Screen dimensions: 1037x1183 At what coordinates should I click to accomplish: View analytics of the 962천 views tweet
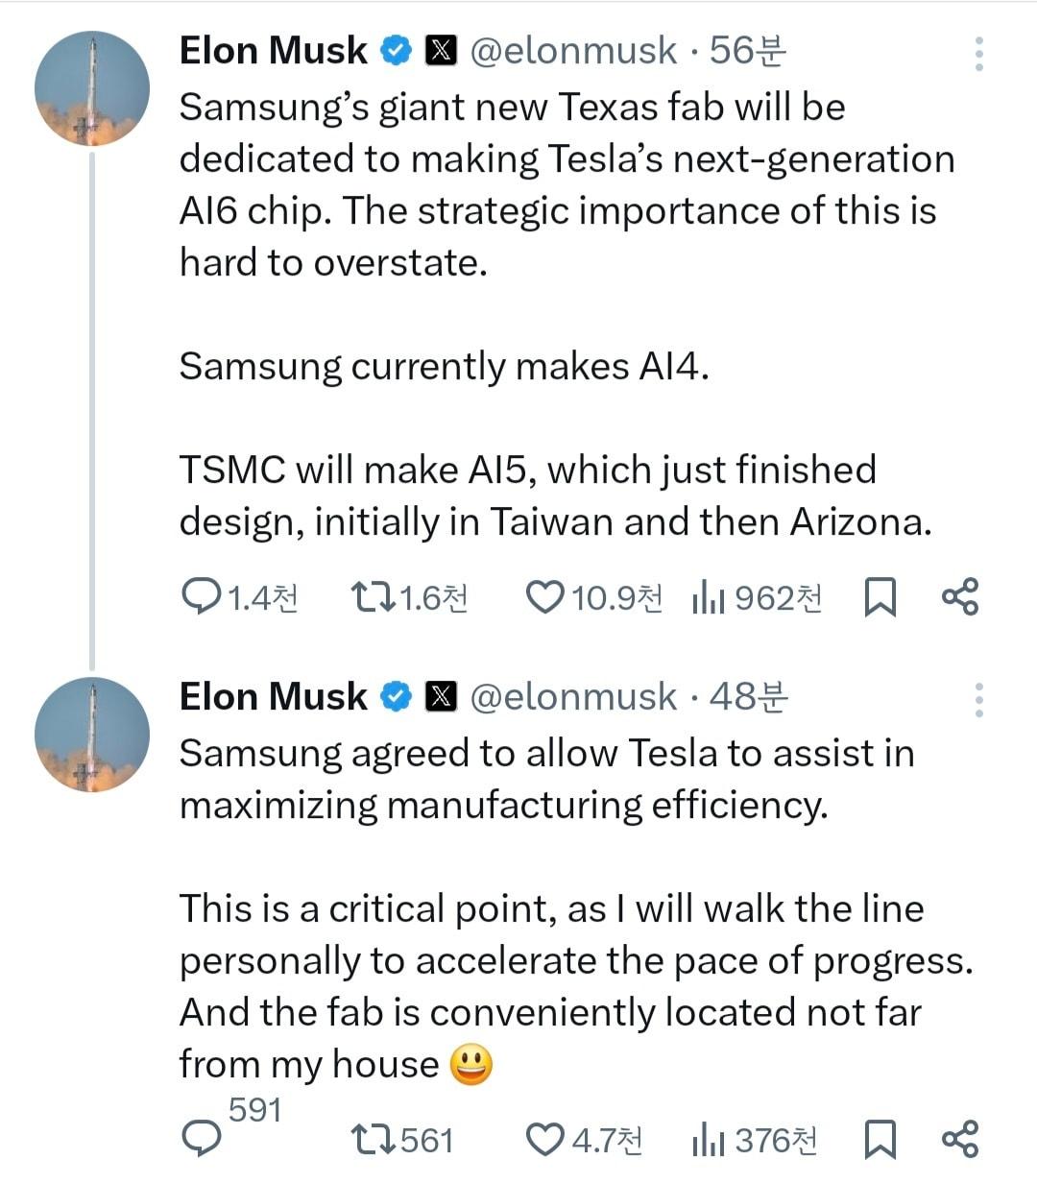(x=708, y=599)
